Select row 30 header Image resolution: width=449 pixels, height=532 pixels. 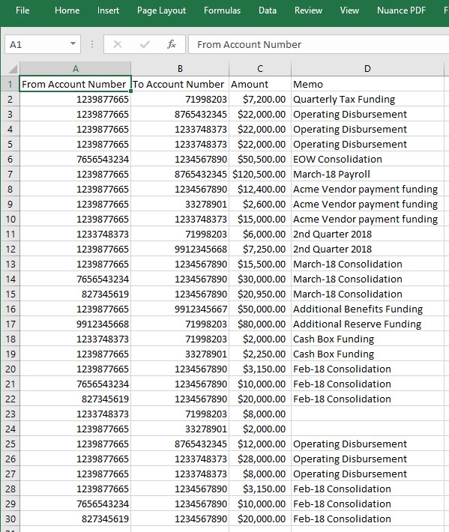pos(10,519)
